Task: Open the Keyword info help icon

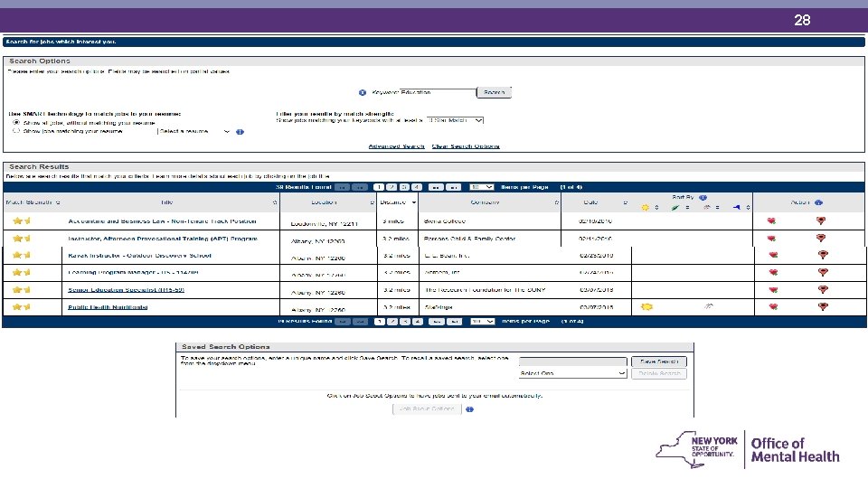Action: coord(362,93)
